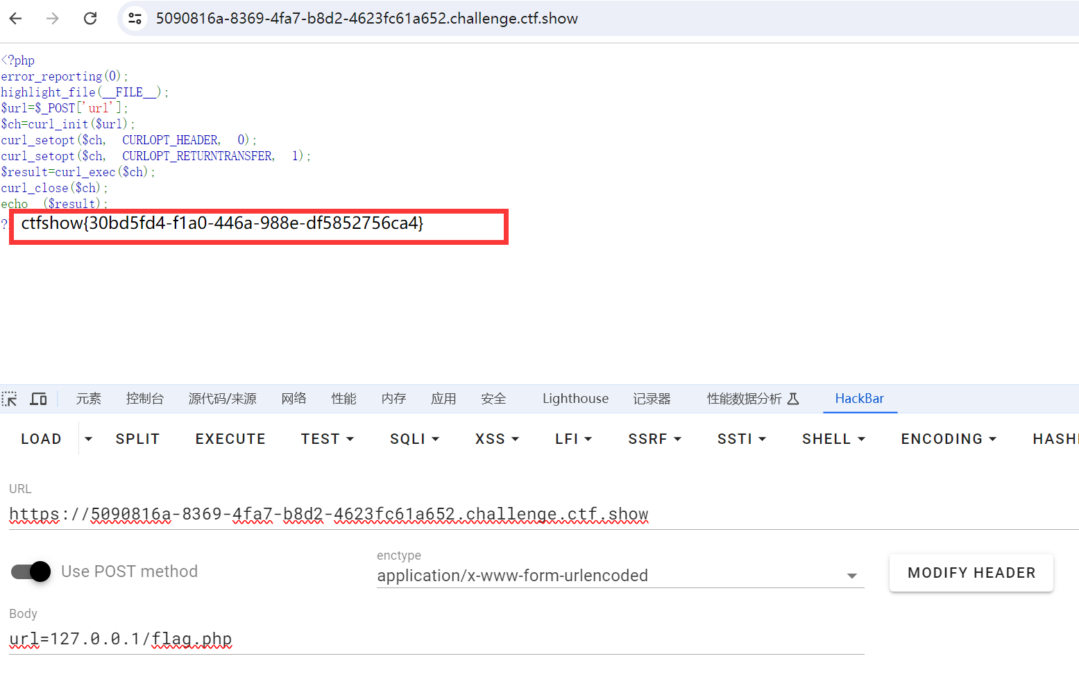The width and height of the screenshot is (1079, 679).
Task: Focus the HackBar URL text field
Action: [x=541, y=515]
